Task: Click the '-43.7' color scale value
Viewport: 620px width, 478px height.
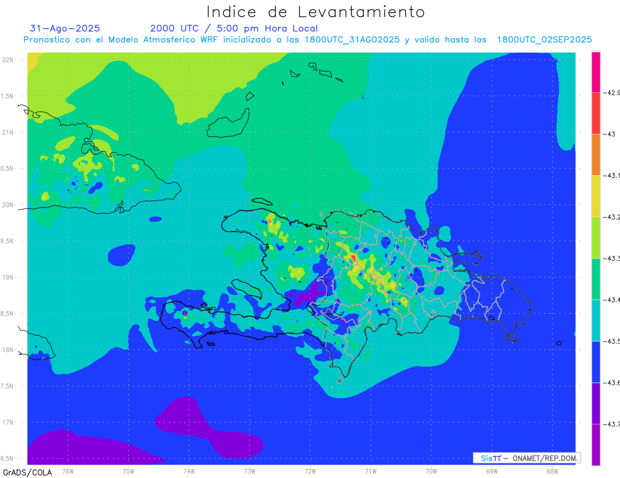Action: pyautogui.click(x=611, y=424)
